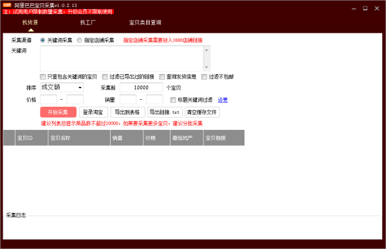Maximize the application window
Viewport: 386px width, 249px height.
point(365,8)
